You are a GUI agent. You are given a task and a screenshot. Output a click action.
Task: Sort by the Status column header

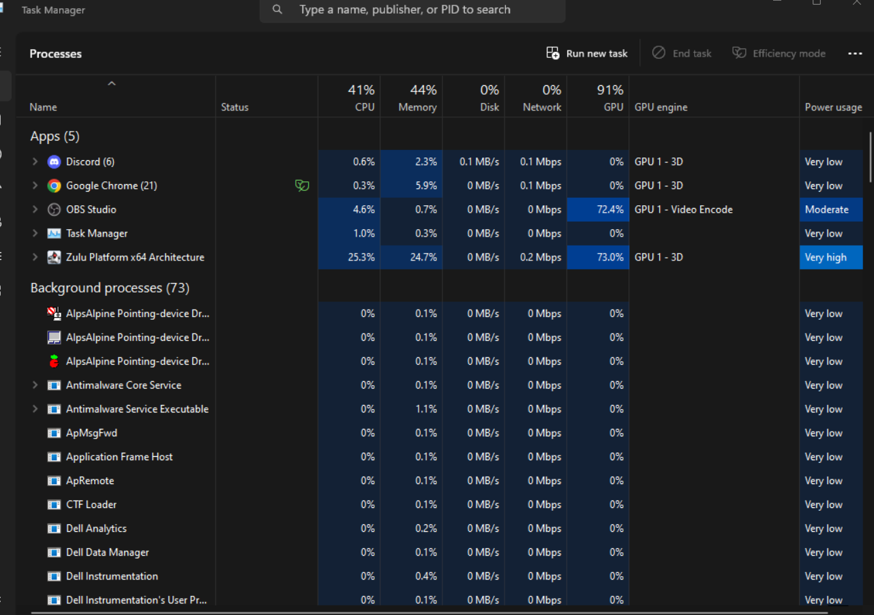[x=267, y=96]
